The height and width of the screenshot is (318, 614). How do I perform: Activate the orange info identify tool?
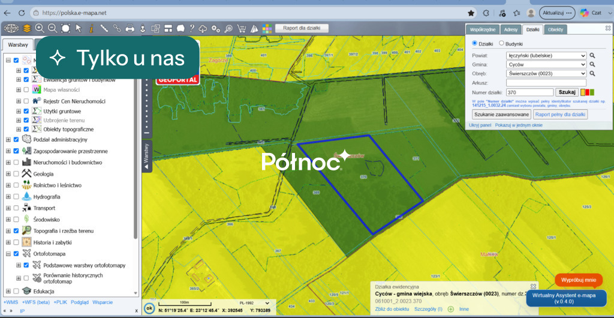pos(91,28)
